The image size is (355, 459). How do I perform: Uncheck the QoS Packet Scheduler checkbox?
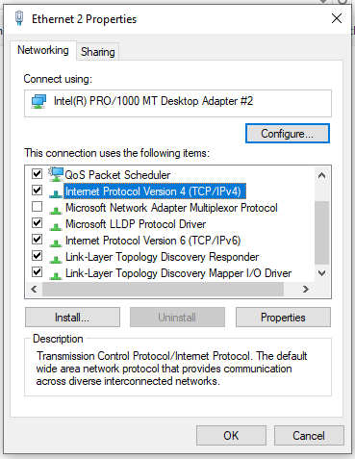37,173
